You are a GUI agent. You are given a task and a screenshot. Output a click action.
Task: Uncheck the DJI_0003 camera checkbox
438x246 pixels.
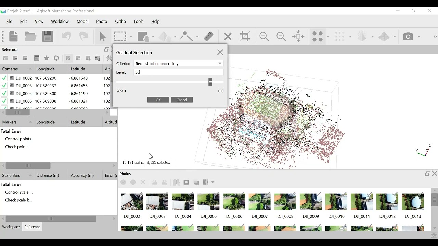(4, 86)
